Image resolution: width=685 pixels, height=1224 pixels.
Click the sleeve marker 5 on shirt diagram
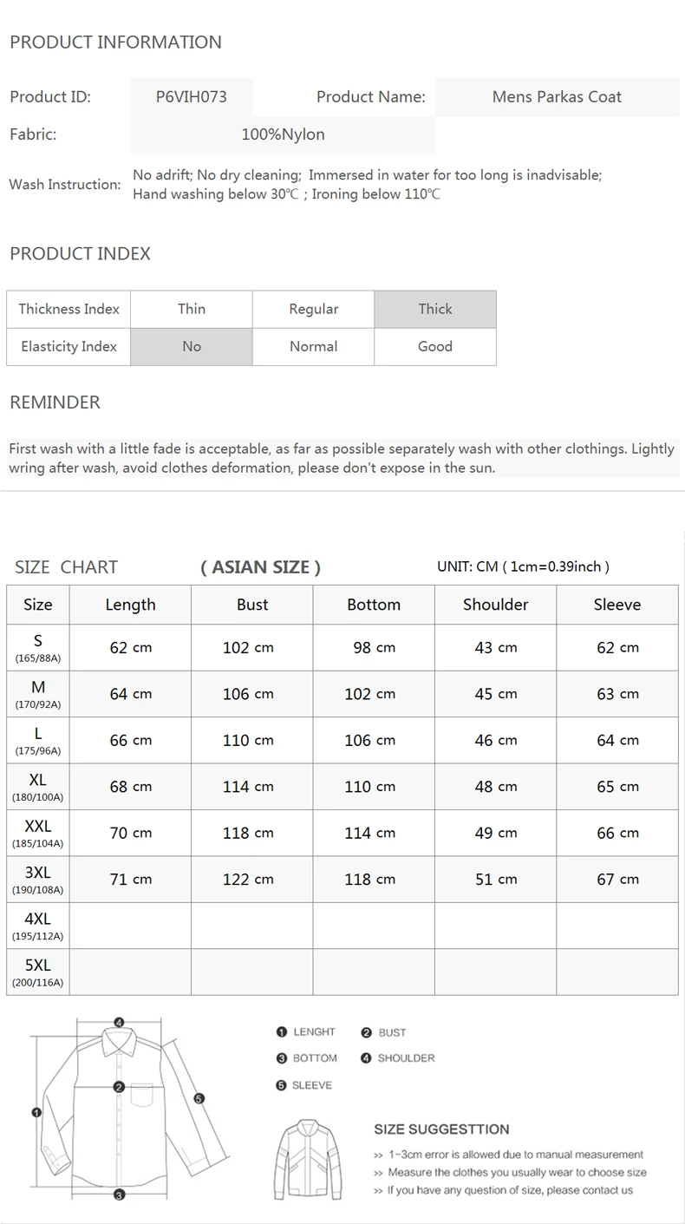199,1098
